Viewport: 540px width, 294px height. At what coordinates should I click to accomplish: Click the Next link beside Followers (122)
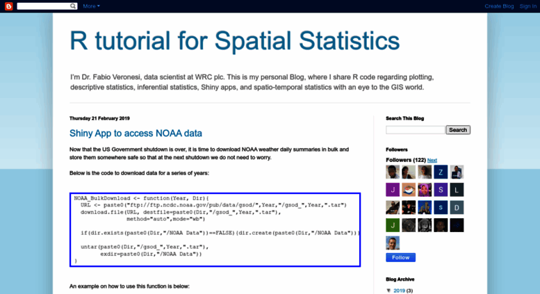tap(432, 160)
